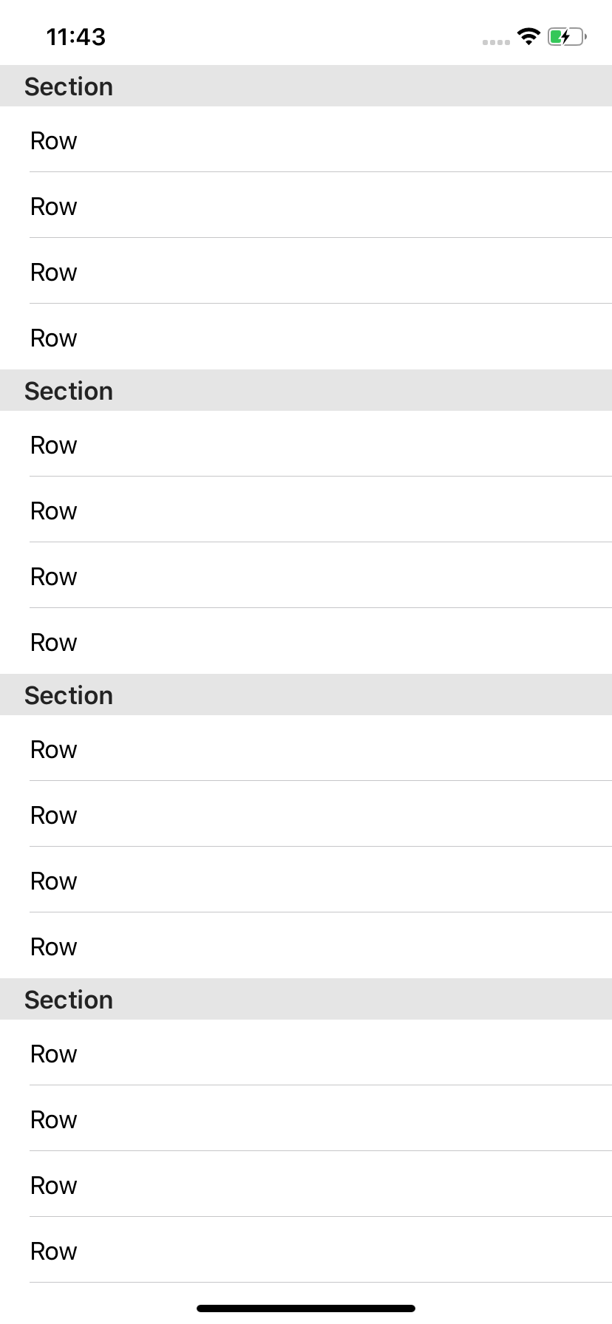Select the third Section header
This screenshot has width=612, height=1324.
[306, 695]
